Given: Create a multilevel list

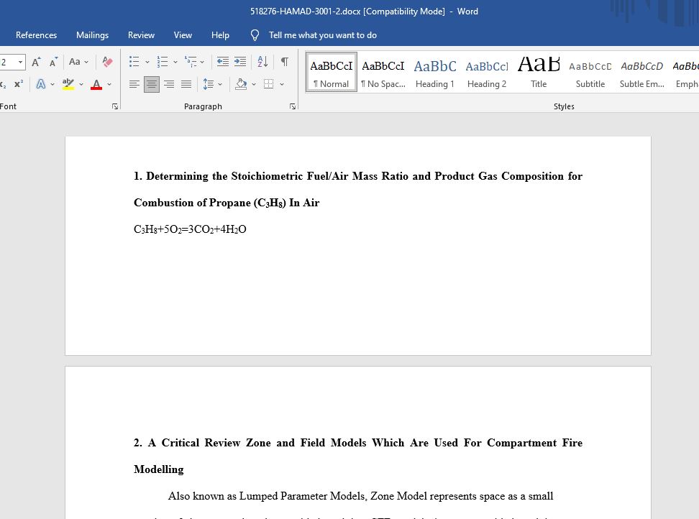Looking at the screenshot, I should coord(191,62).
